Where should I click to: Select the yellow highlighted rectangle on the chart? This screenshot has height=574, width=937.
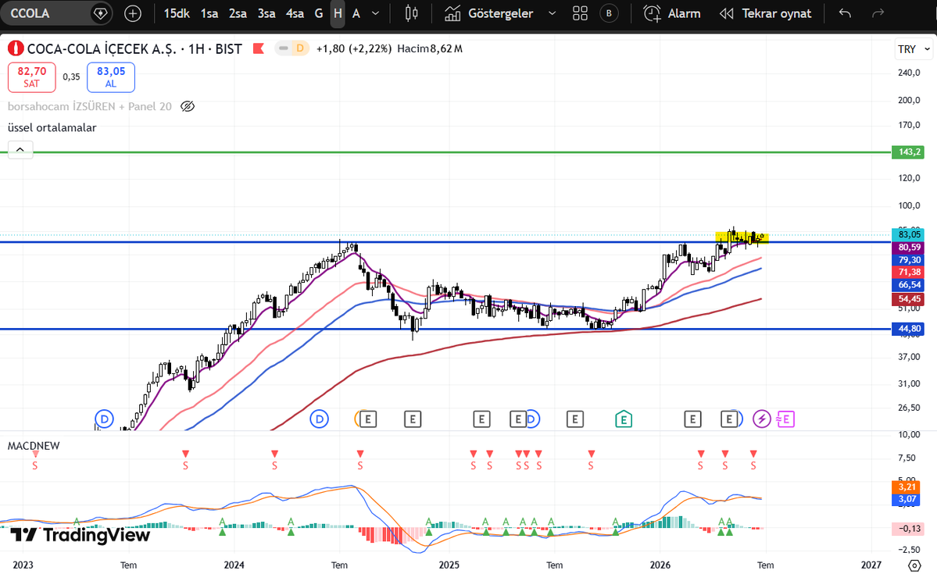[742, 237]
